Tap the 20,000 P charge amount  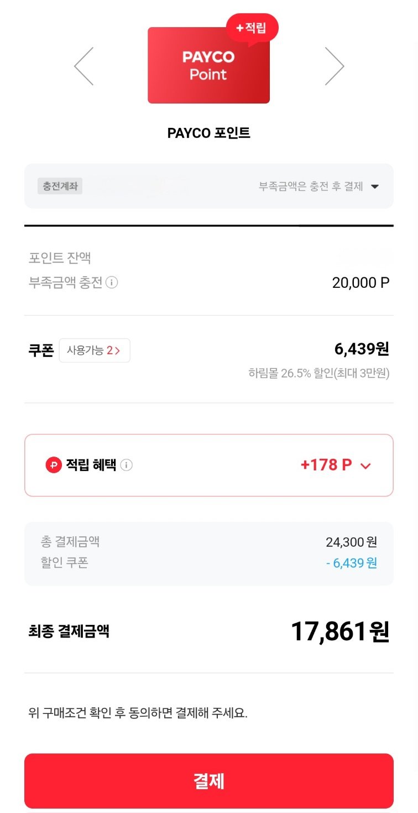coord(360,283)
